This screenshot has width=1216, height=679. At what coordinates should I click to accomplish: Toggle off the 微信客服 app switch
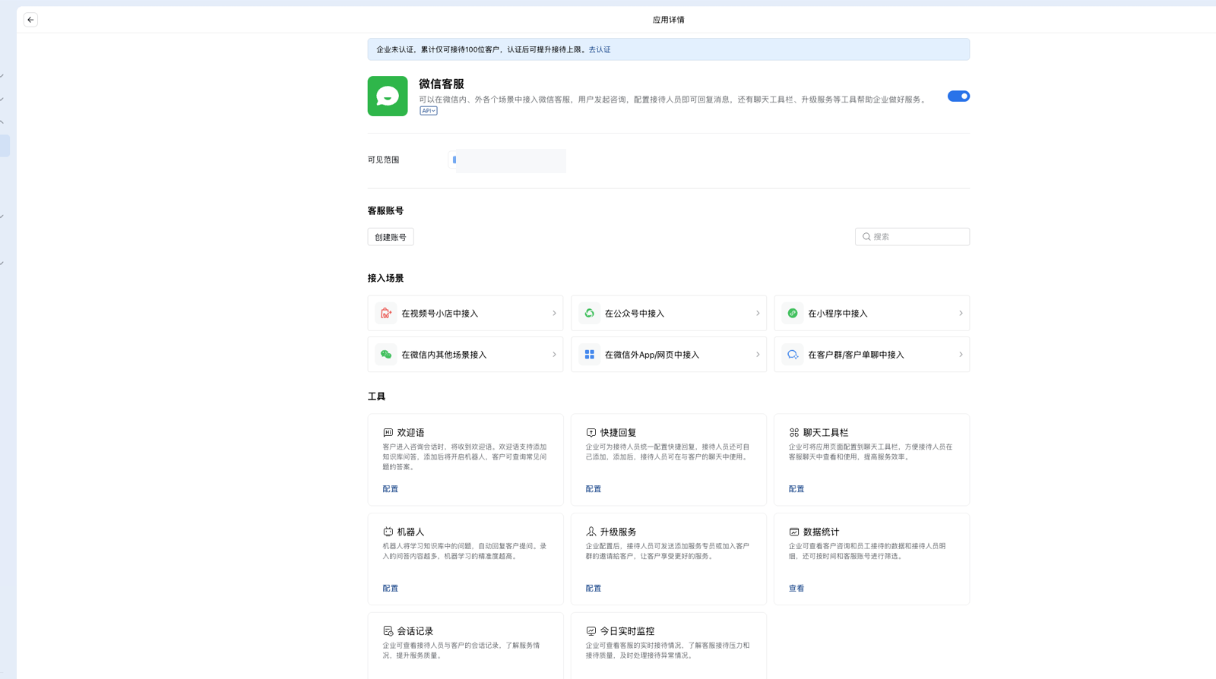[x=958, y=96]
